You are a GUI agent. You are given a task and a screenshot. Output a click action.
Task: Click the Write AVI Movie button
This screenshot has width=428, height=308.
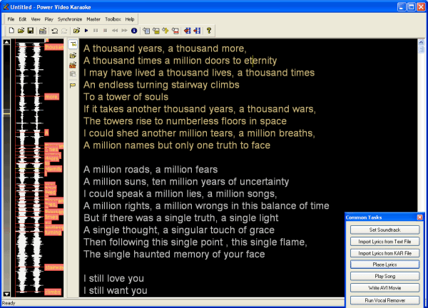[x=385, y=288]
